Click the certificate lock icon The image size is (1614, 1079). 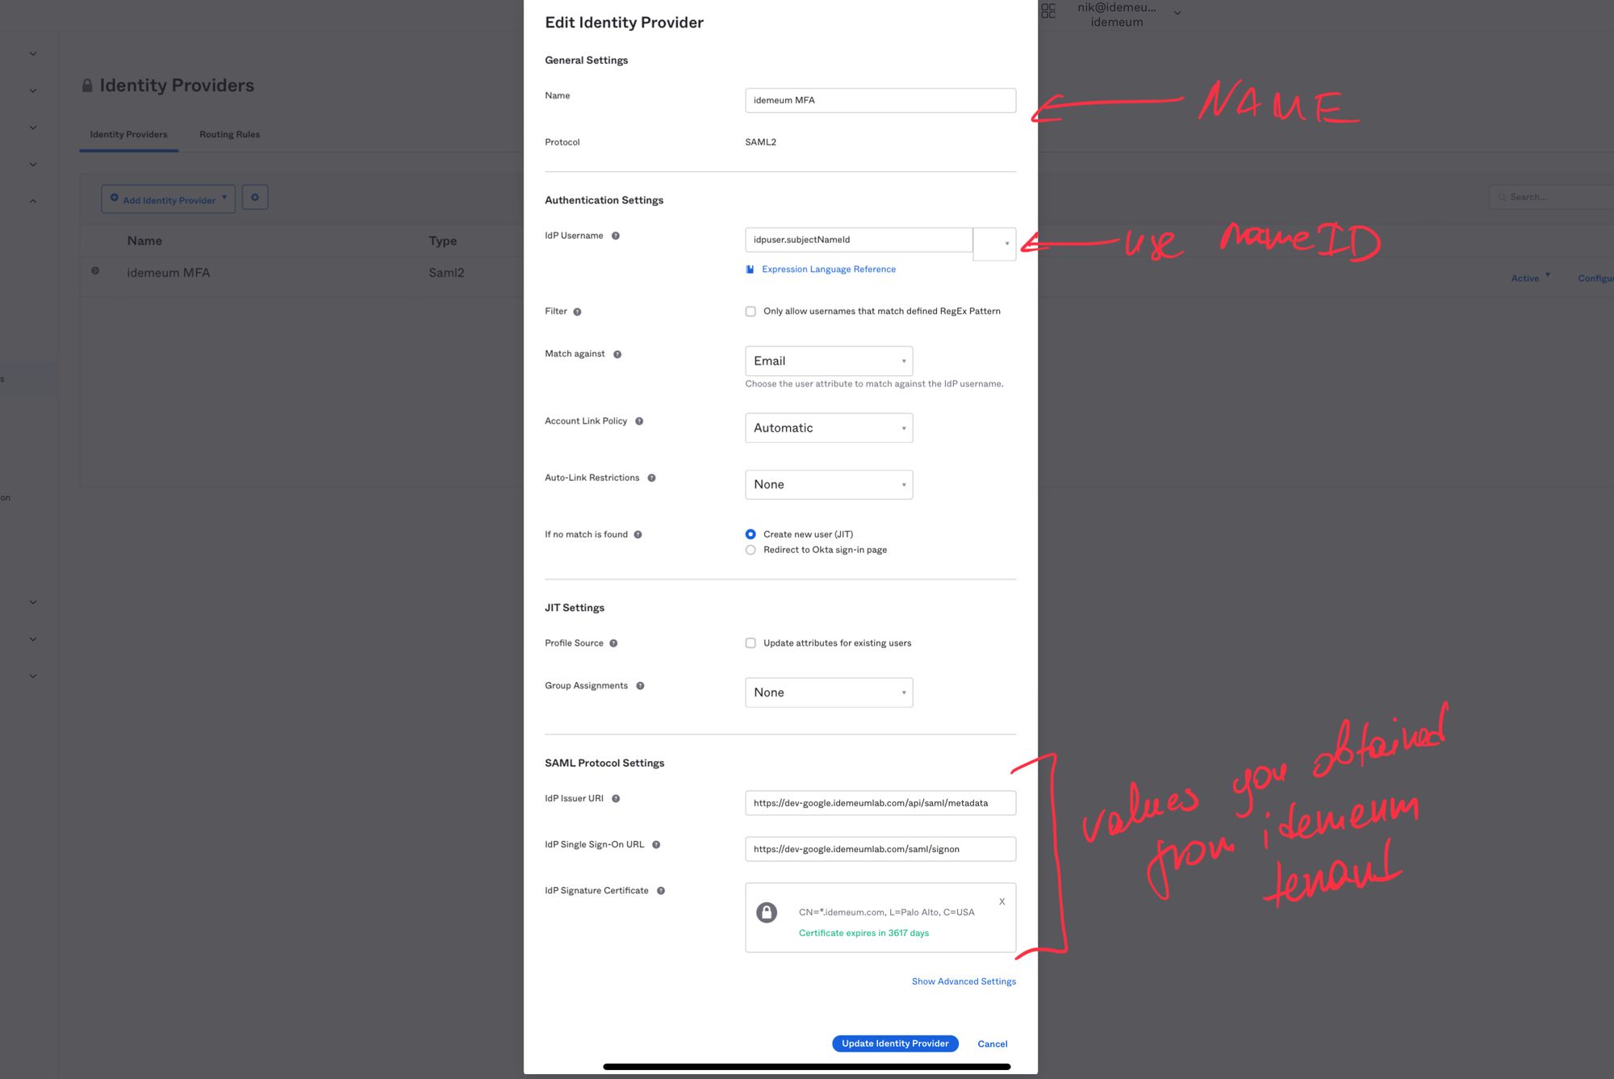tap(767, 912)
